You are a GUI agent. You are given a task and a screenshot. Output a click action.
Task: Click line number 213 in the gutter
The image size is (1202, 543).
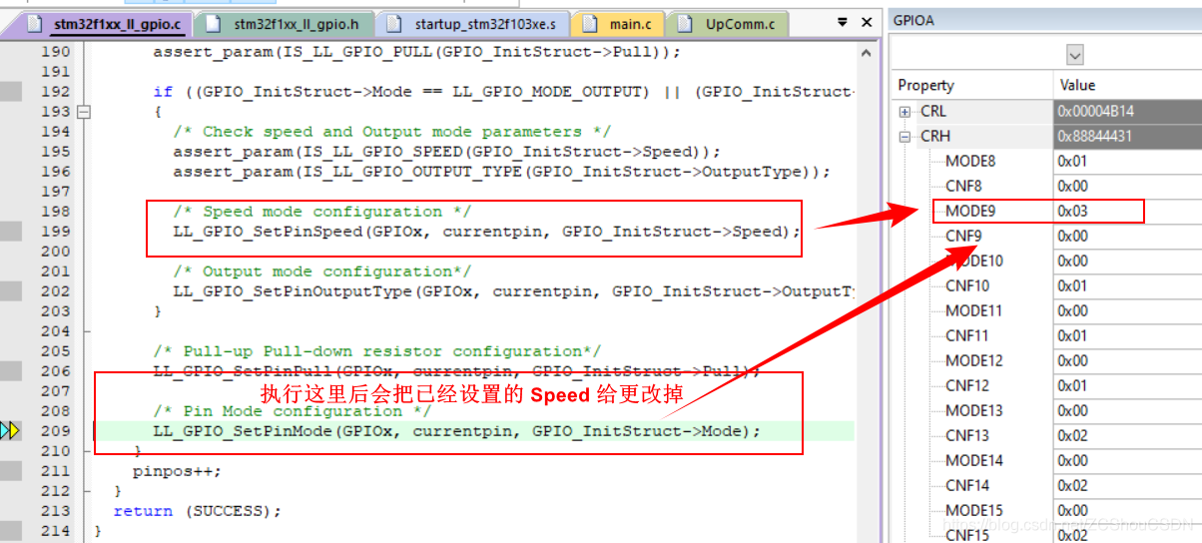56,511
